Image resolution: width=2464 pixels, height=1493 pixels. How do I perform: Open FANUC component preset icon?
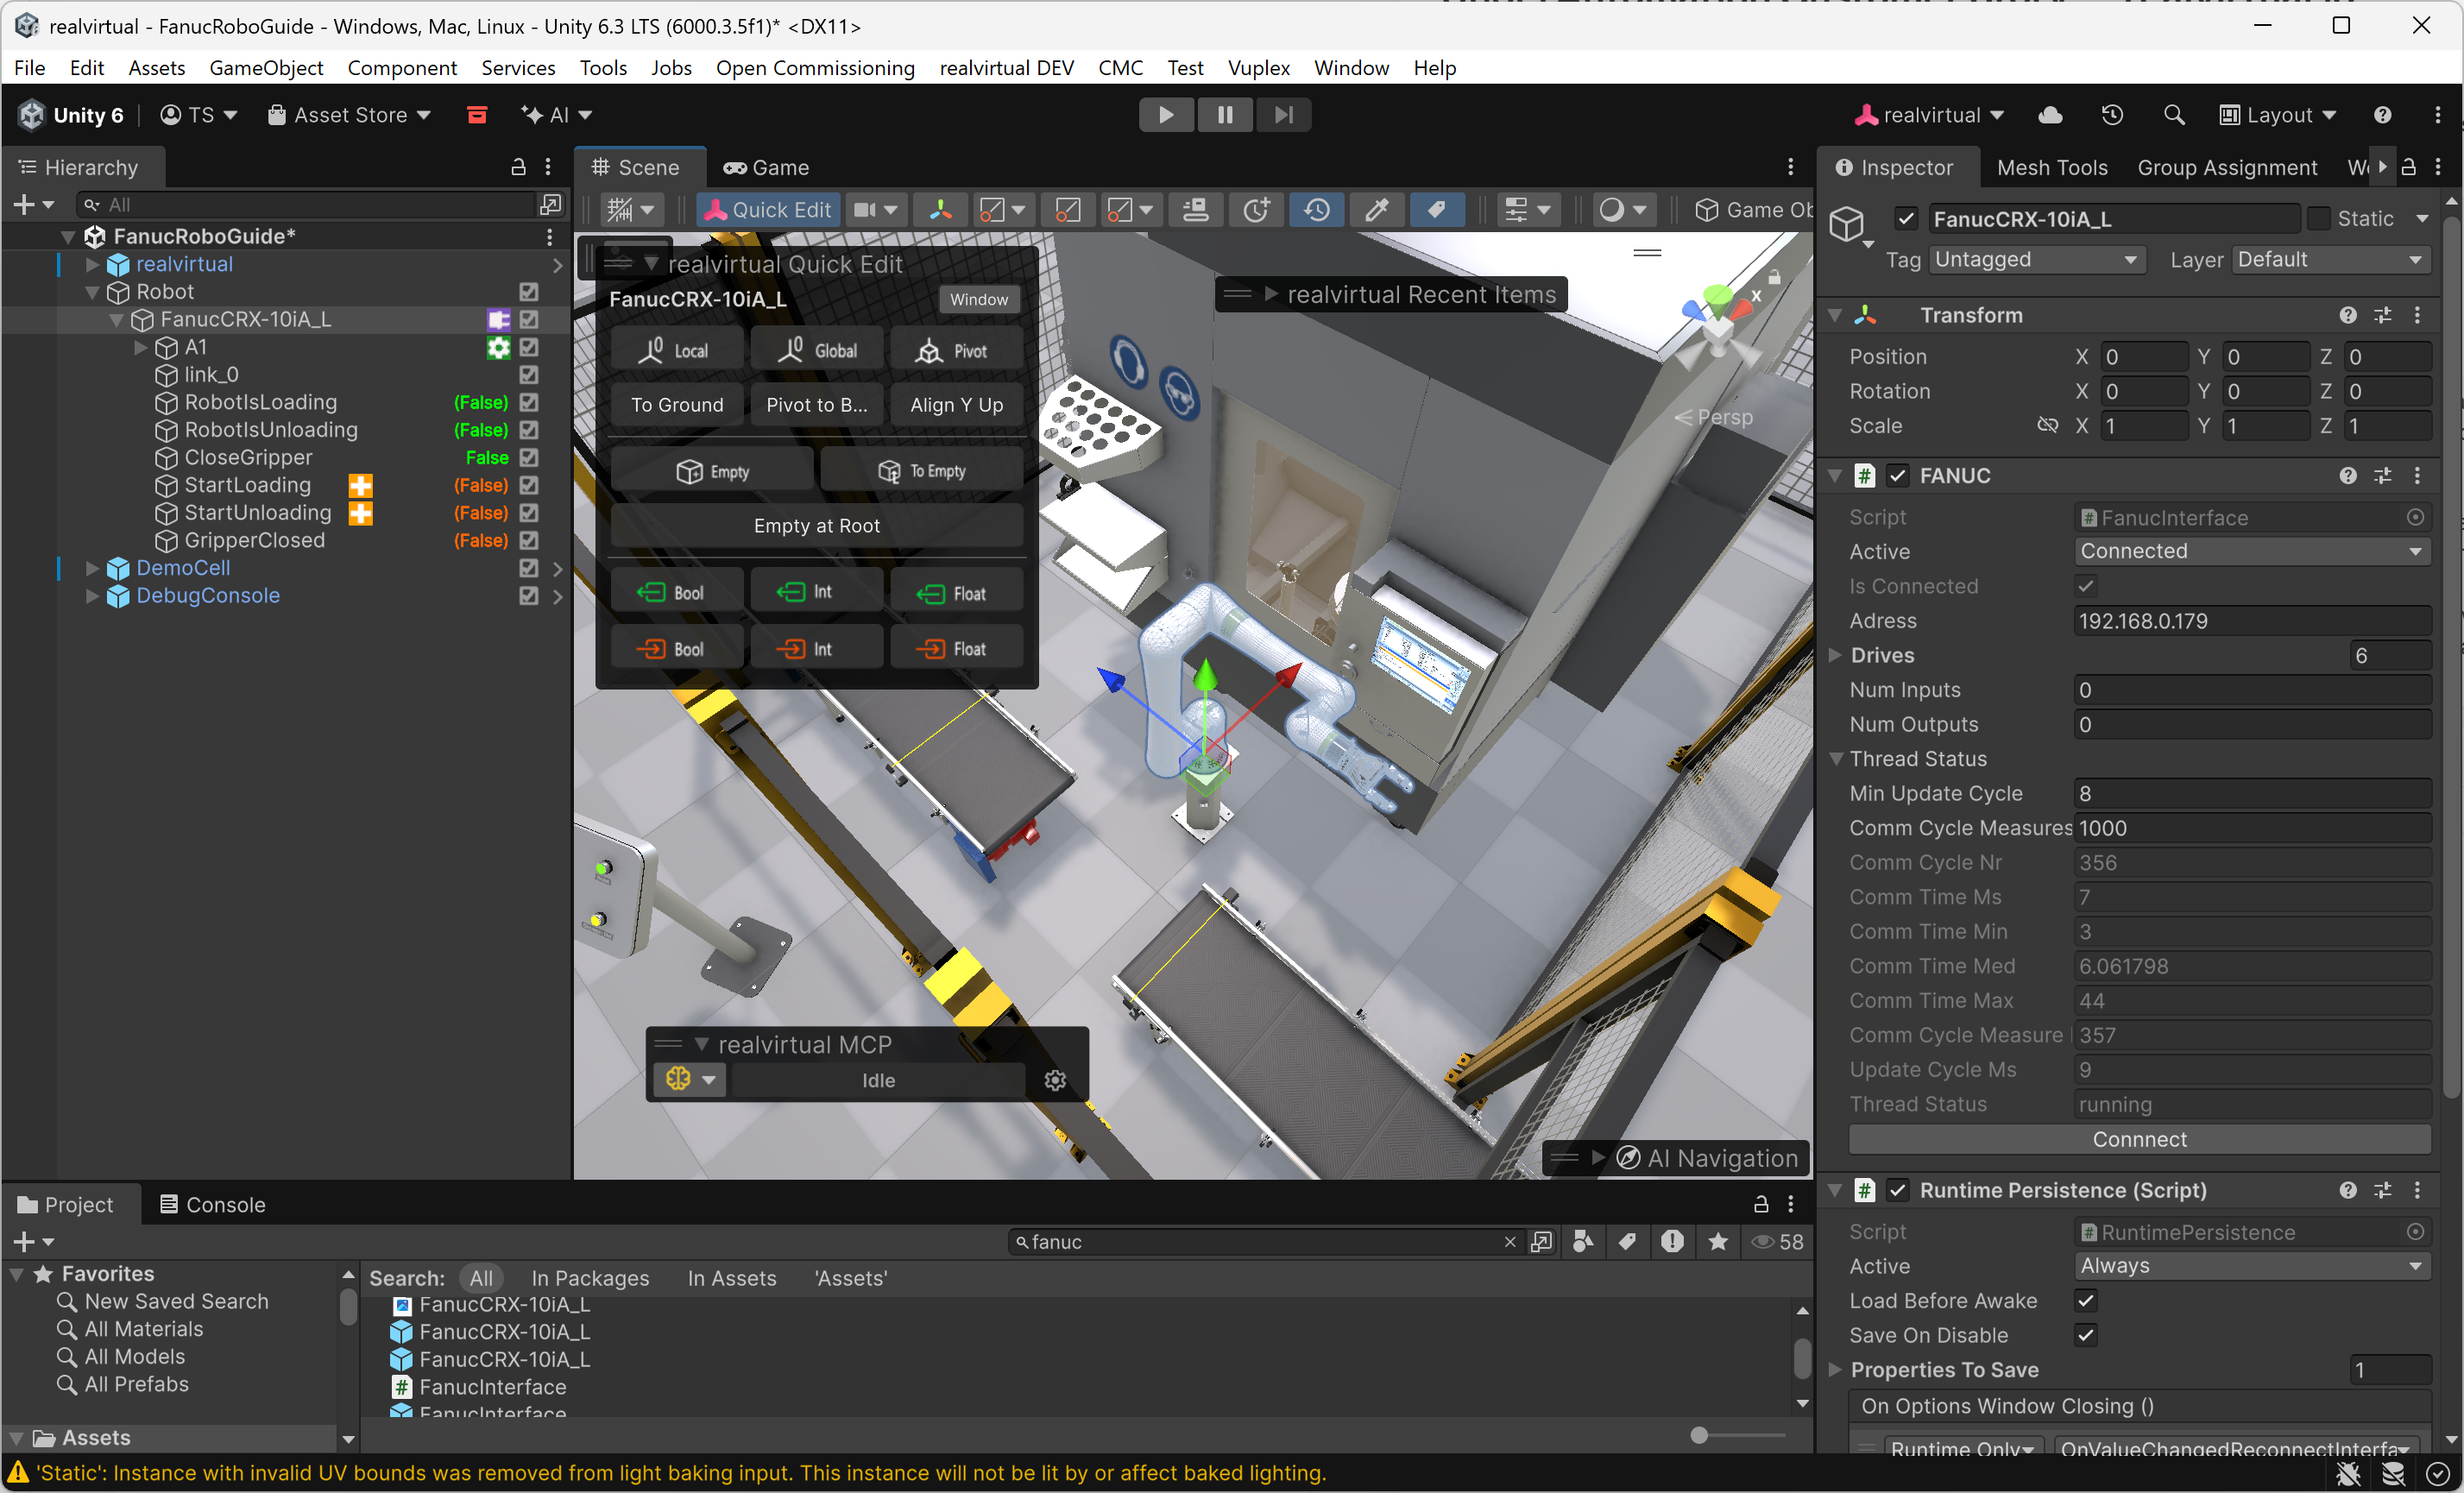coord(2383,476)
